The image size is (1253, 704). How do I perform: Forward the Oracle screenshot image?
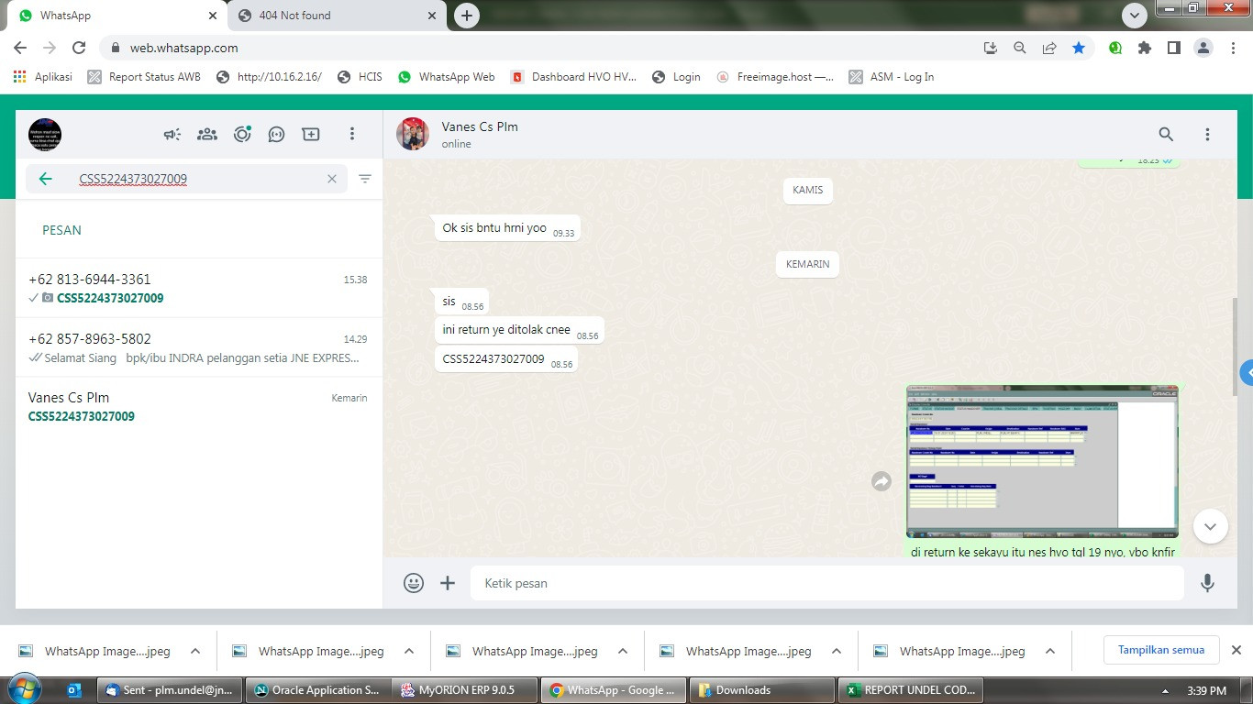coord(882,481)
